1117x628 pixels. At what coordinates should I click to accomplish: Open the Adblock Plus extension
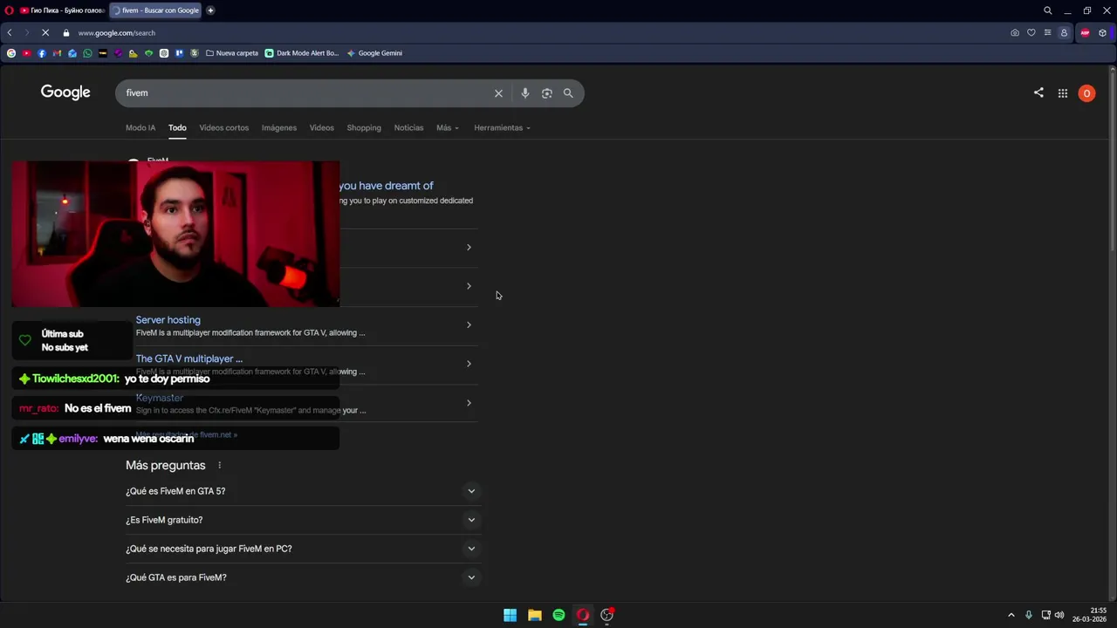pyautogui.click(x=1086, y=33)
